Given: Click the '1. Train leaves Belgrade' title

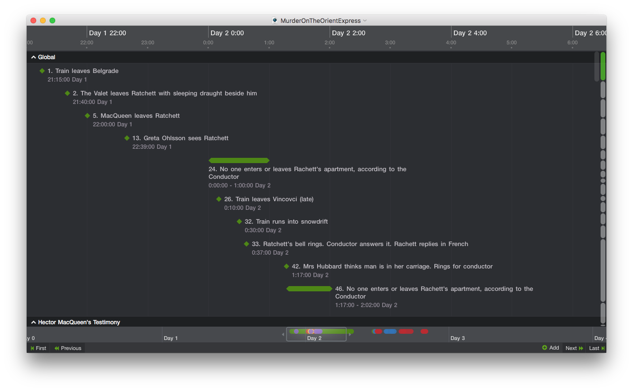Looking at the screenshot, I should (x=83, y=71).
